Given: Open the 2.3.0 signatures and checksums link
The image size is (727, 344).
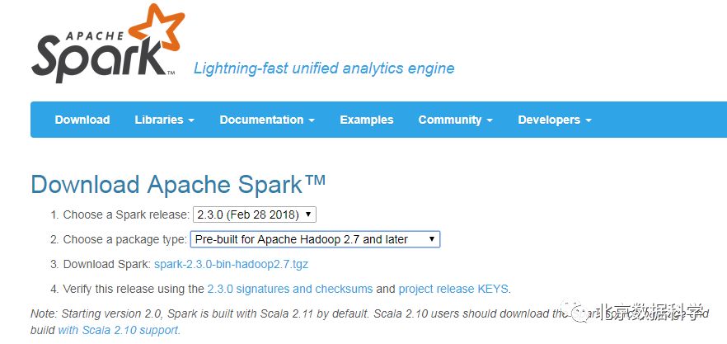Looking at the screenshot, I should point(289,289).
